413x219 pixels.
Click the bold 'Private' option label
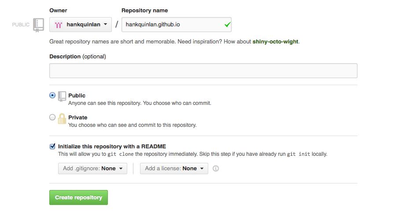click(x=78, y=117)
